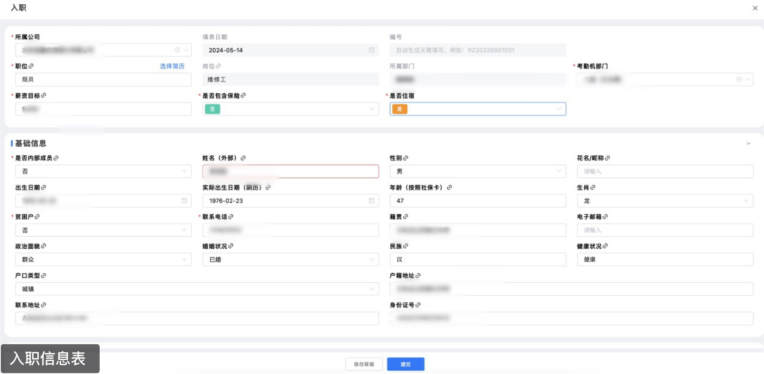Click the link icon beside 职位 label
This screenshot has height=374, width=764.
coord(31,66)
